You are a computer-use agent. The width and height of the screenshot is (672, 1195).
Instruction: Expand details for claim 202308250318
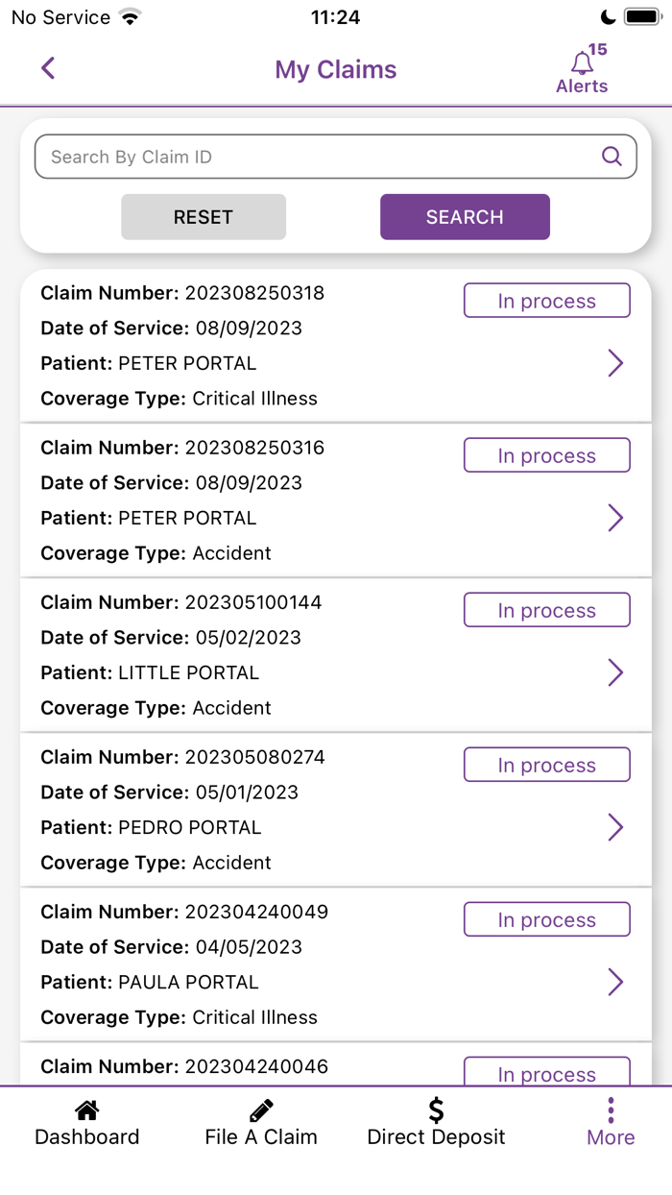coord(615,363)
